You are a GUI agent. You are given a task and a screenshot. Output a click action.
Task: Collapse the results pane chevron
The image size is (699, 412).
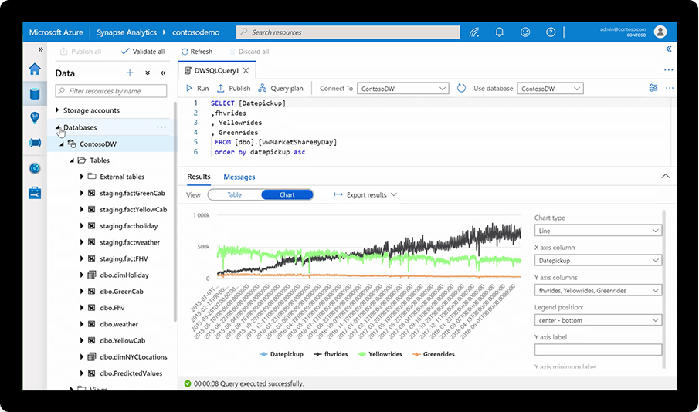(x=666, y=176)
